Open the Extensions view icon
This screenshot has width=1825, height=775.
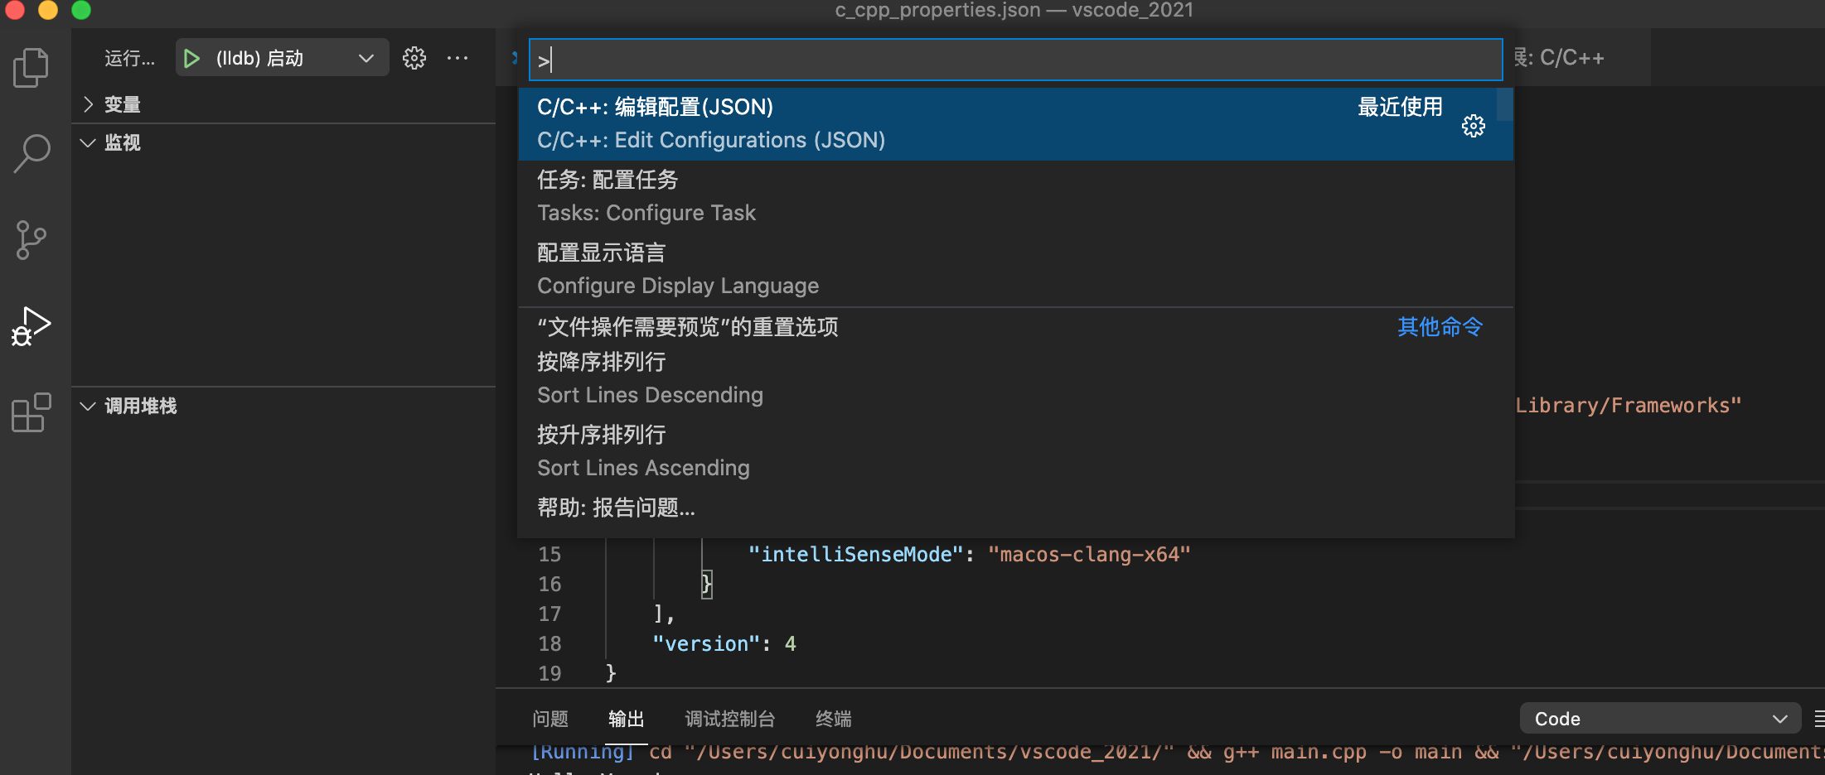[31, 412]
